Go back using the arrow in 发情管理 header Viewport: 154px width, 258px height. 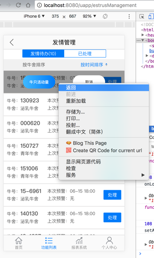pyautogui.click(x=12, y=42)
